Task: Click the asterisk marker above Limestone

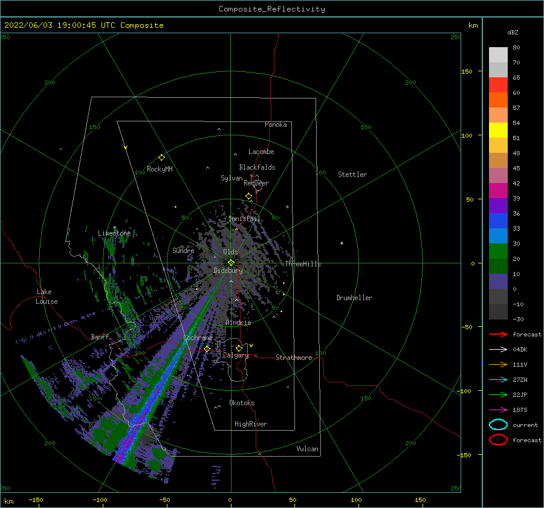Action: click(x=114, y=228)
